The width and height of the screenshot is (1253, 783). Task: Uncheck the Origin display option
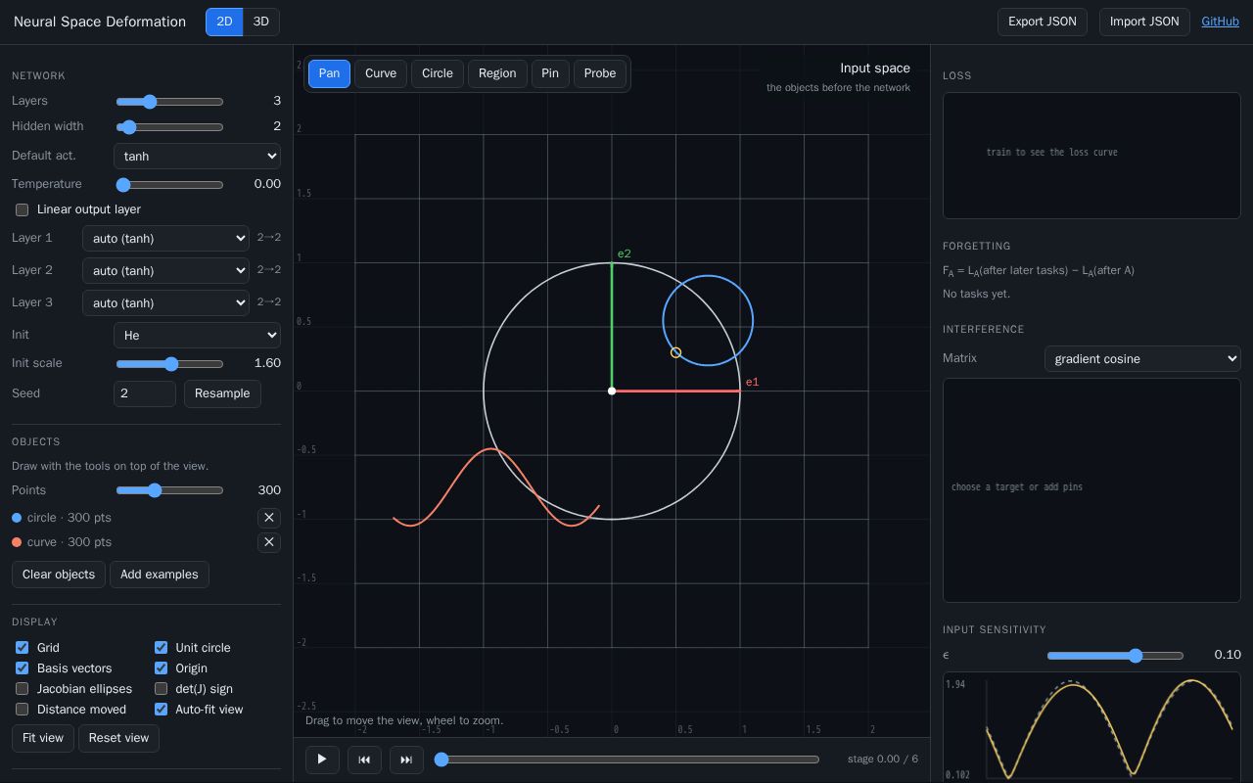pos(161,668)
